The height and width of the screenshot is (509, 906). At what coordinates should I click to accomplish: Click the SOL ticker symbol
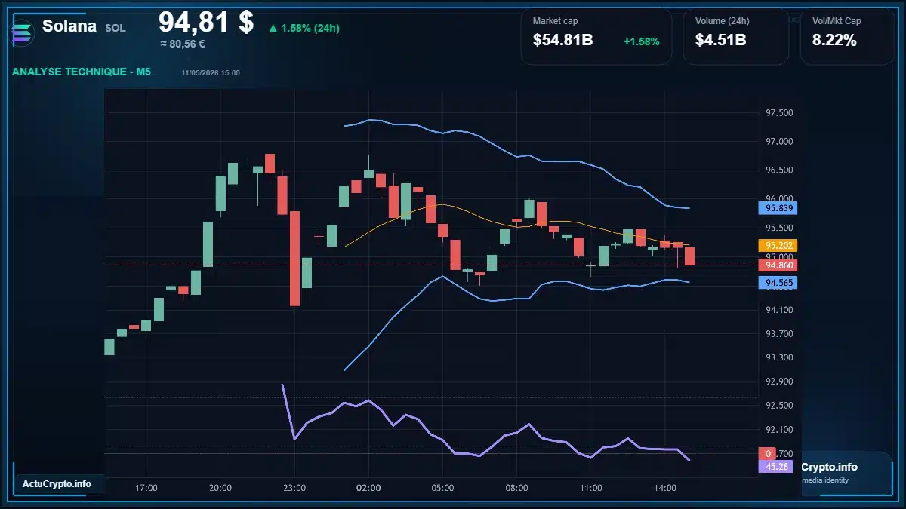(x=116, y=28)
